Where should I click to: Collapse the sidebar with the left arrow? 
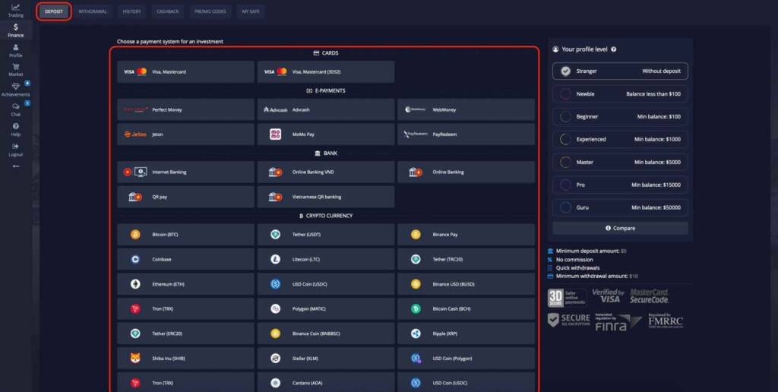(16, 166)
